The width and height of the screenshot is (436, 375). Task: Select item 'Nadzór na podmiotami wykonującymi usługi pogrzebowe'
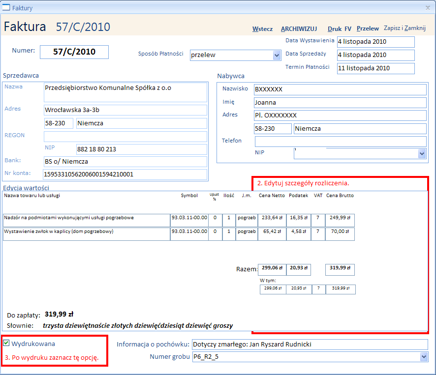87,220
